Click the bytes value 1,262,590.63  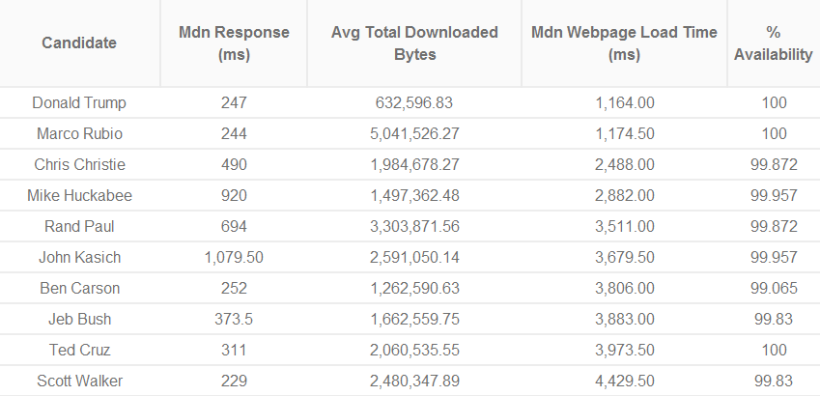(414, 288)
